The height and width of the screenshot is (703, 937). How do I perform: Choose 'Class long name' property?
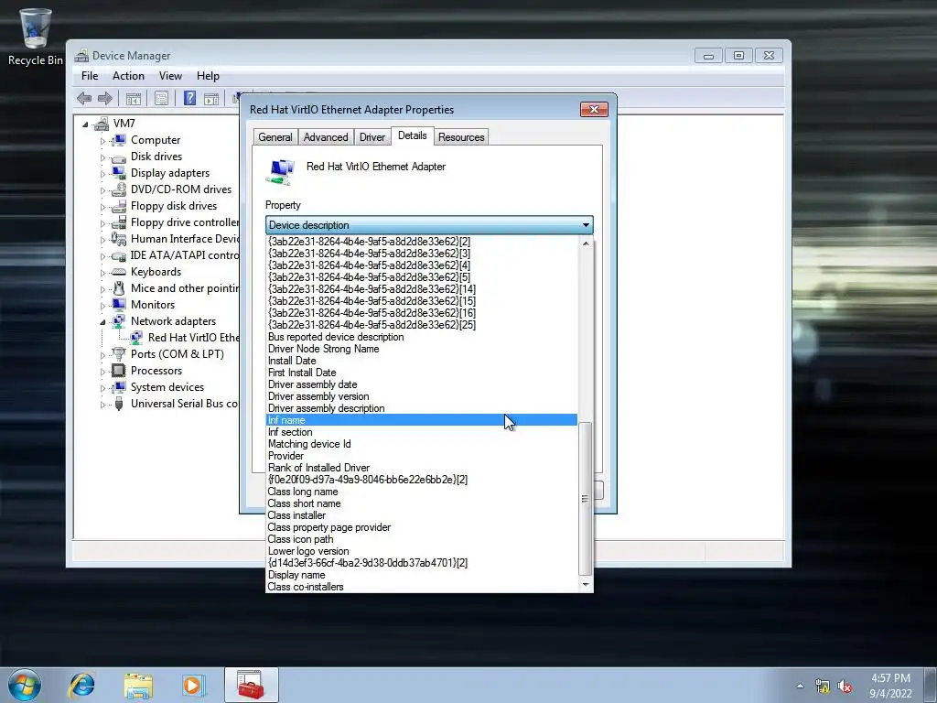(422, 492)
